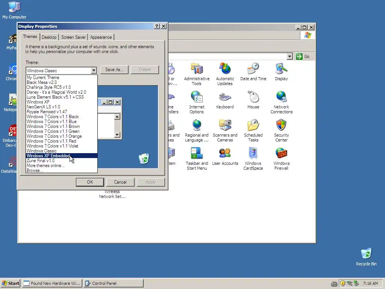Switch to the Appearance tab
385x289 pixels.
coord(101,37)
